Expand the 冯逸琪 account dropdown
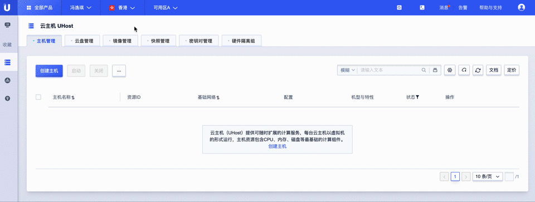Screen dimensions: 535x202 81,7
